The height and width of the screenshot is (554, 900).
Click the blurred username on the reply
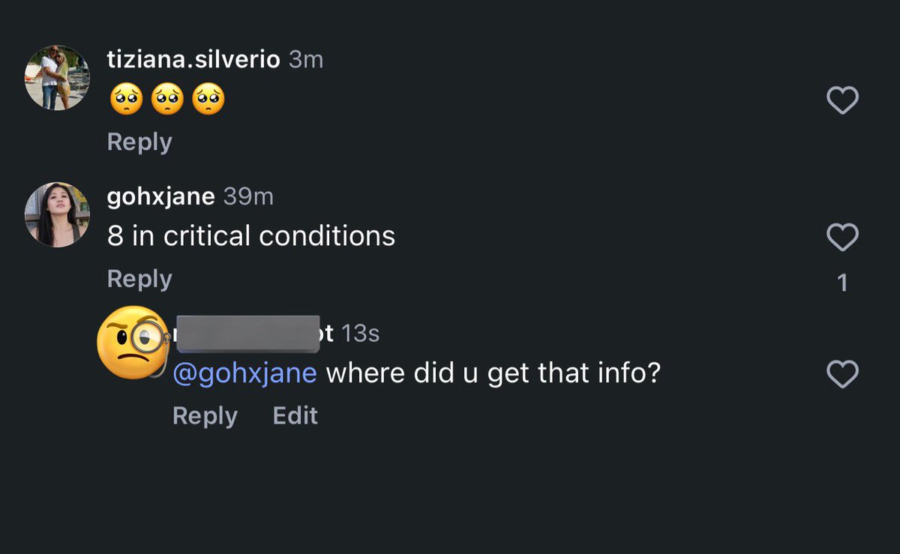click(253, 333)
